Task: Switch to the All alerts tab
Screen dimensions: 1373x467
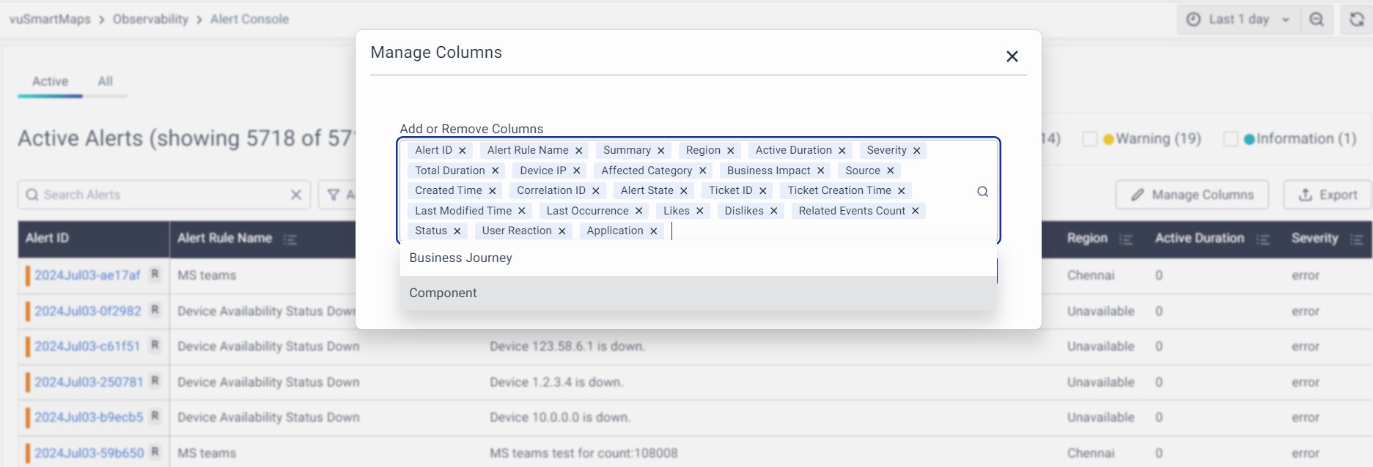Action: (x=105, y=81)
